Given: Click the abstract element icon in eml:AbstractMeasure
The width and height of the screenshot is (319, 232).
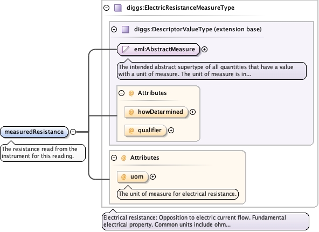Looking at the screenshot, I should [x=126, y=49].
